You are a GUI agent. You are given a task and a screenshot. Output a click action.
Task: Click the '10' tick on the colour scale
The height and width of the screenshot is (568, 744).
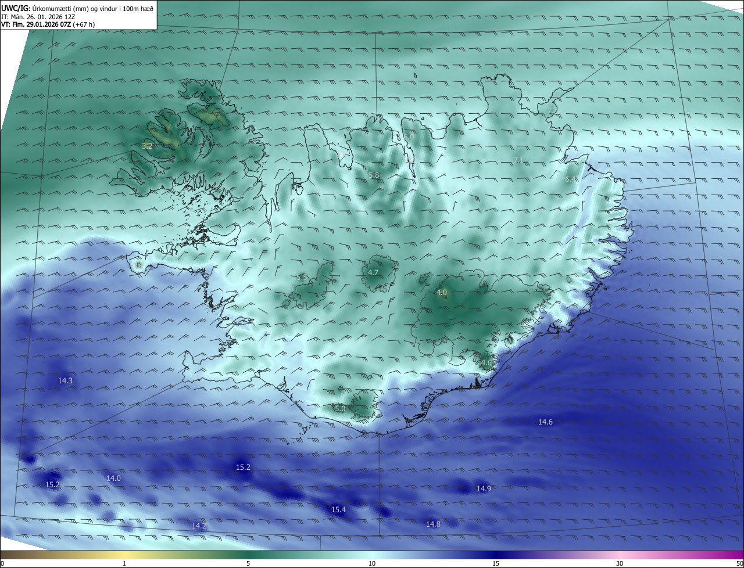coord(372,563)
